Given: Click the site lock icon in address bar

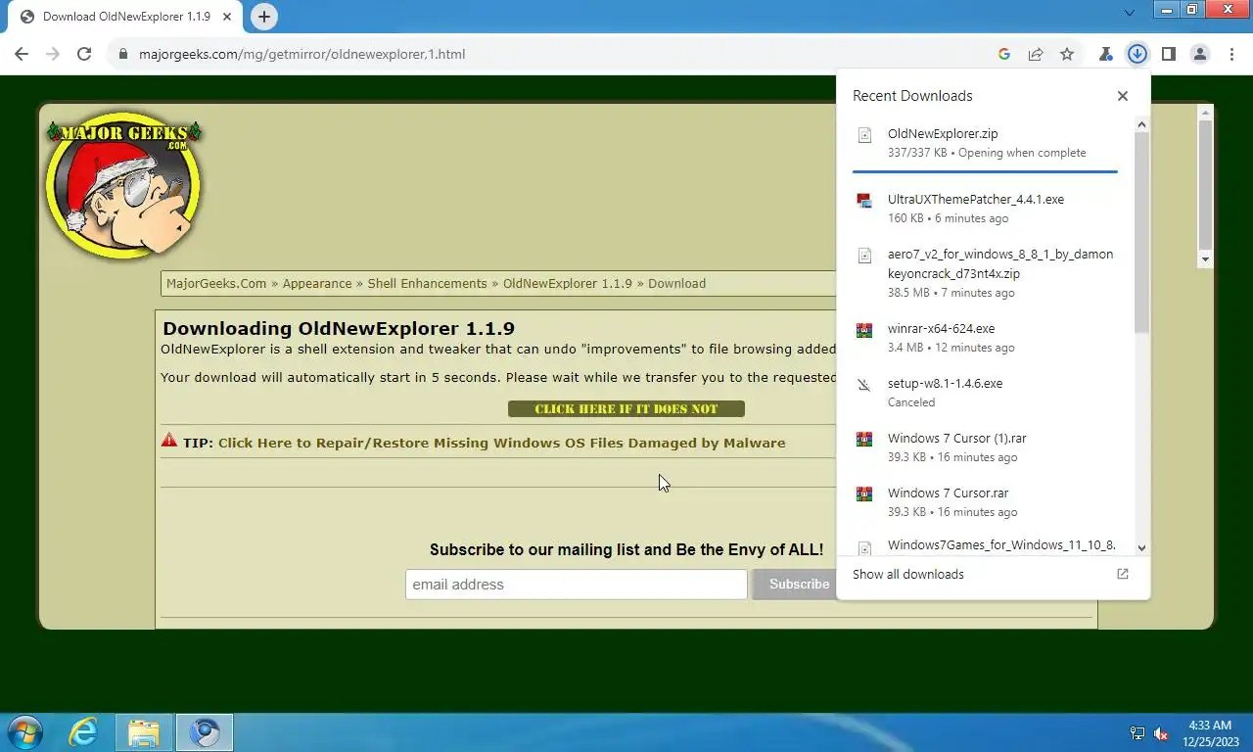Looking at the screenshot, I should pos(122,54).
